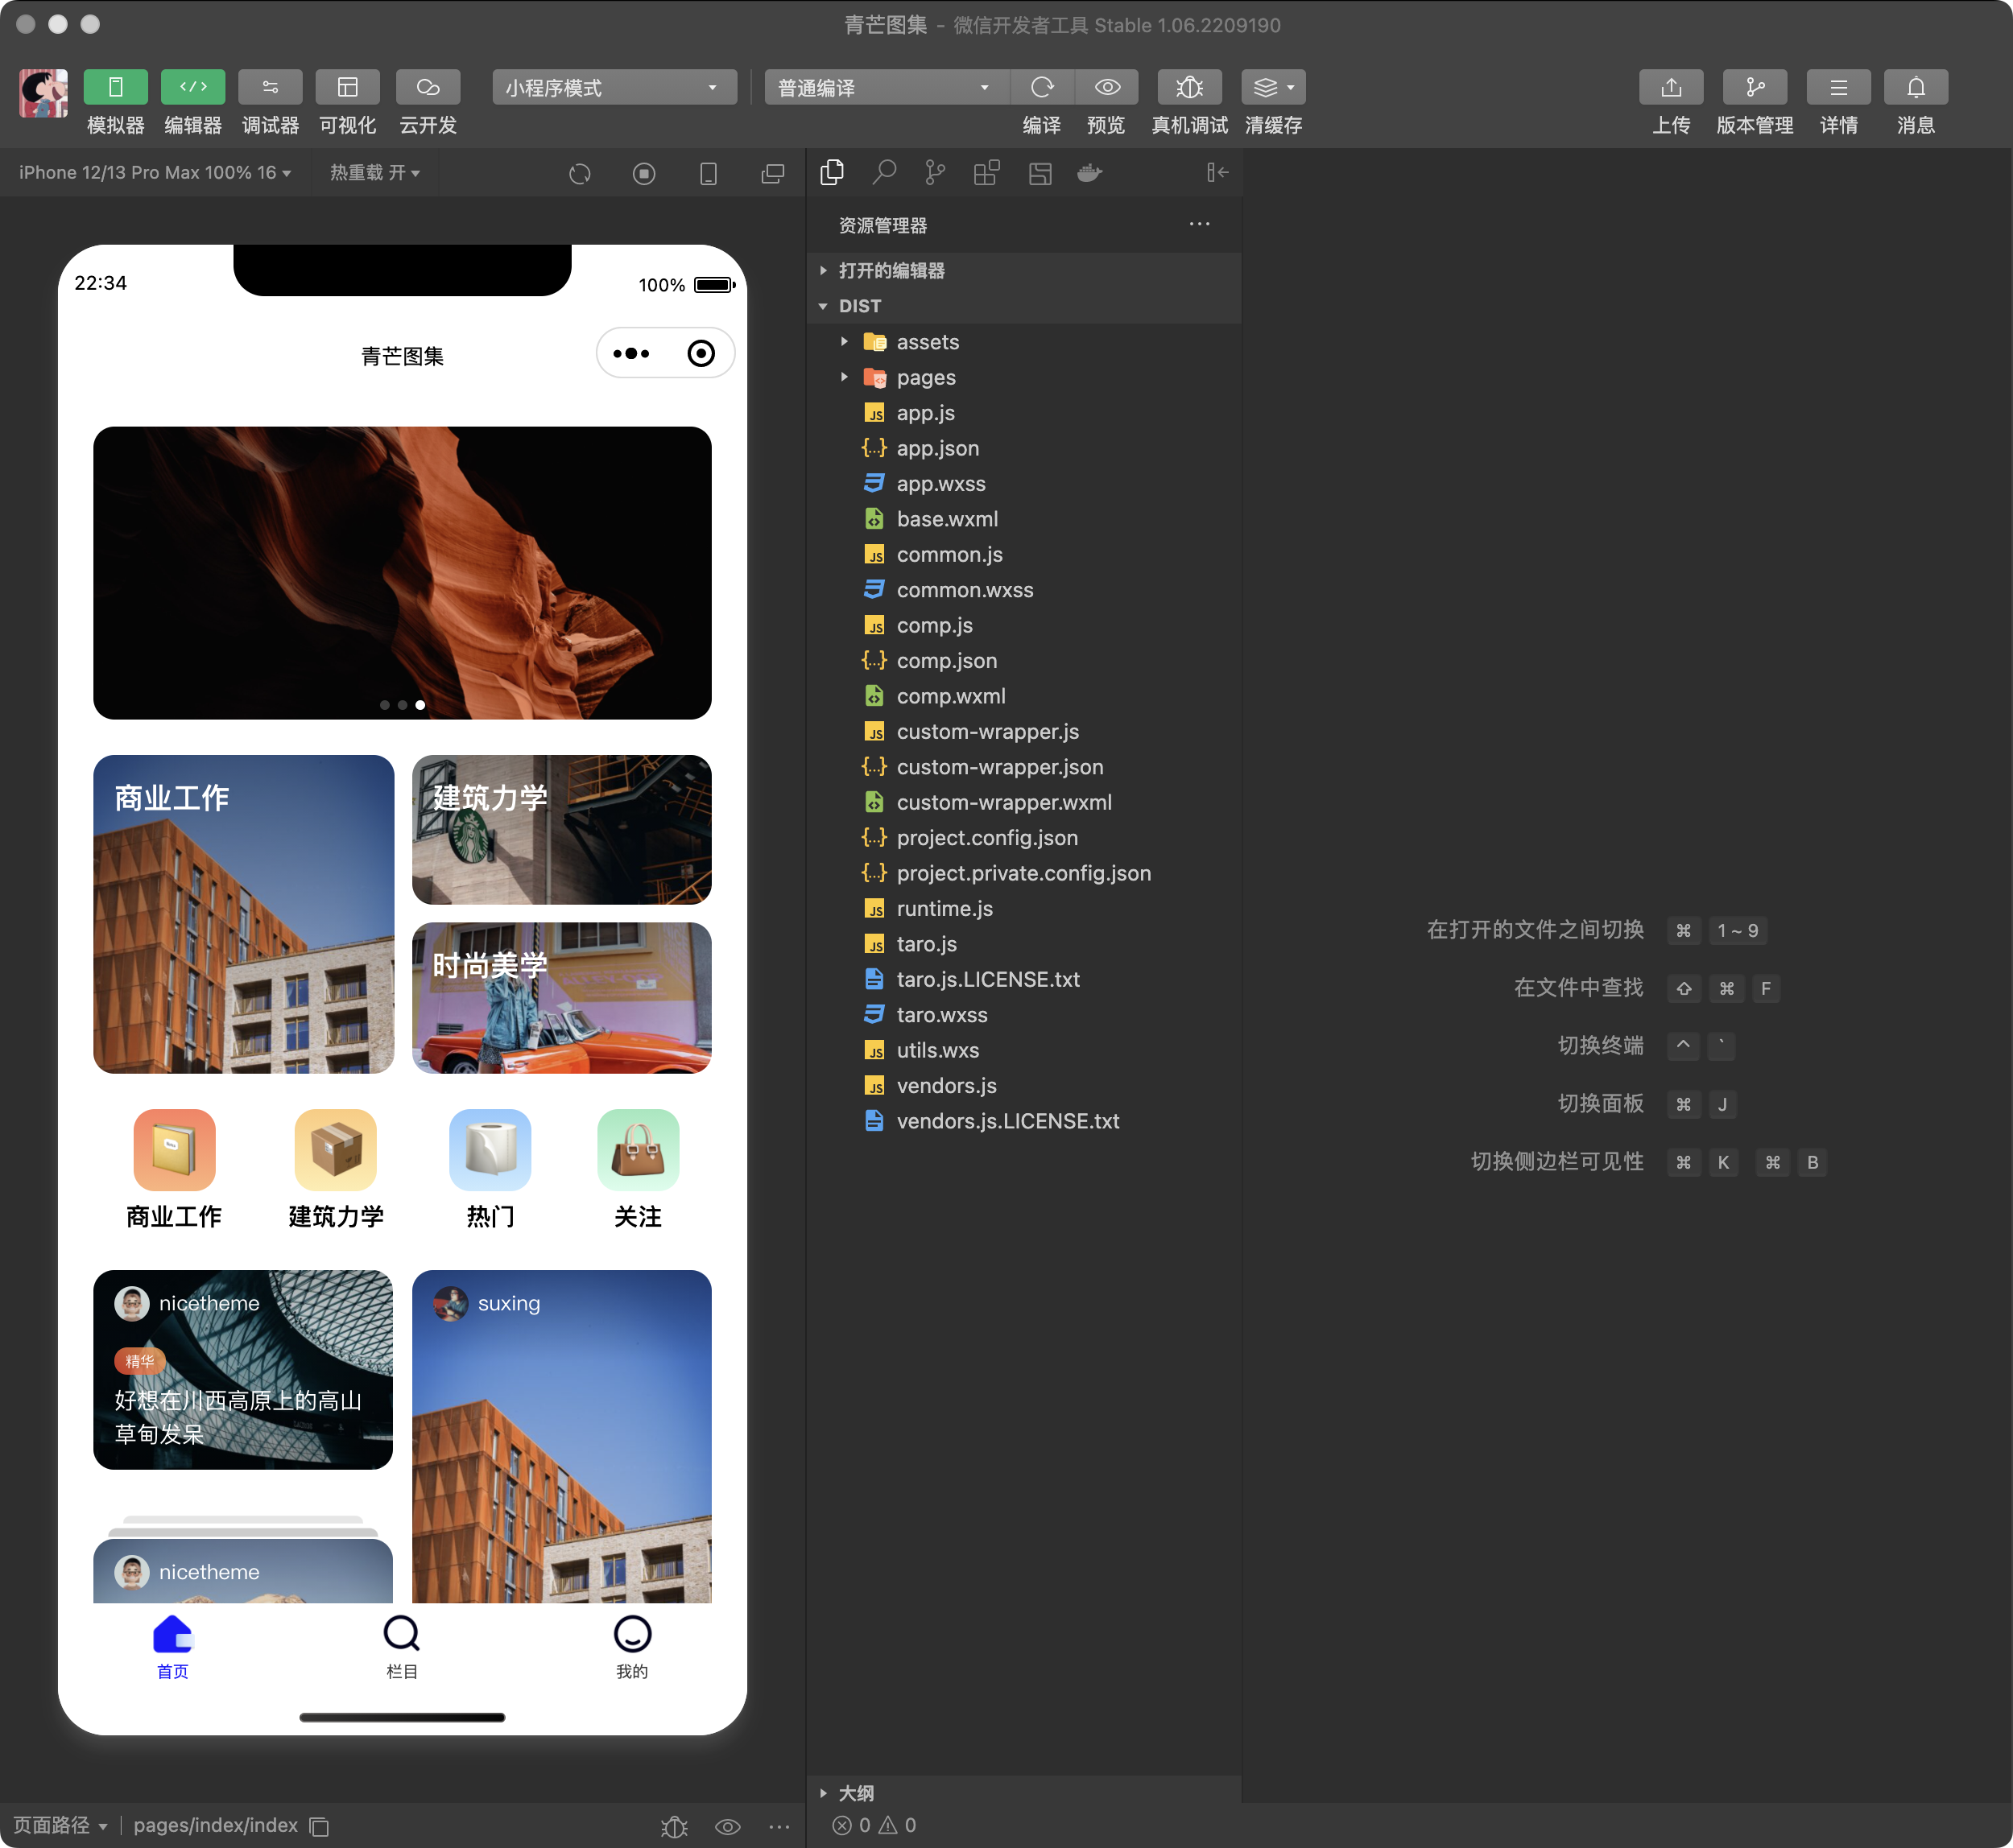The height and width of the screenshot is (1848, 2013).
Task: Expand Opened Editors (打开的编辑器) section
Action: pyautogui.click(x=1023, y=270)
